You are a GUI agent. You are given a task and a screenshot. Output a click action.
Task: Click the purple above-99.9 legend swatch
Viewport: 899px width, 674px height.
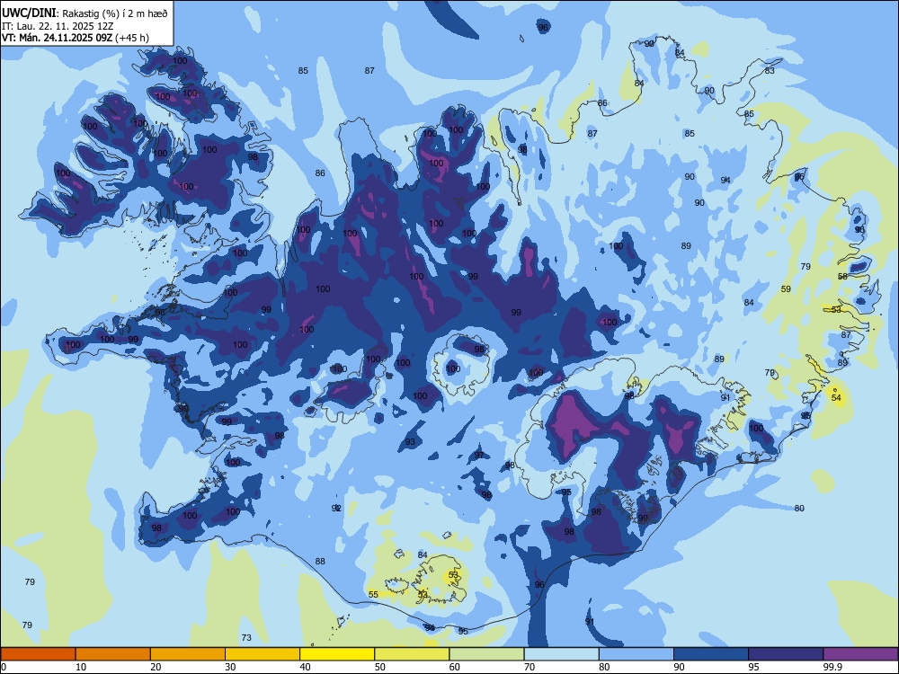tap(860, 654)
